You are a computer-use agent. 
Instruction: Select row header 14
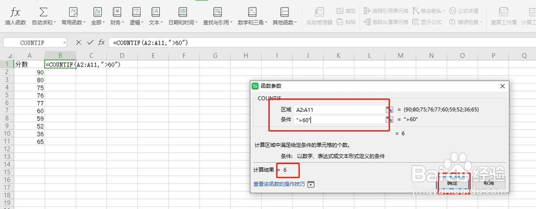(6, 165)
